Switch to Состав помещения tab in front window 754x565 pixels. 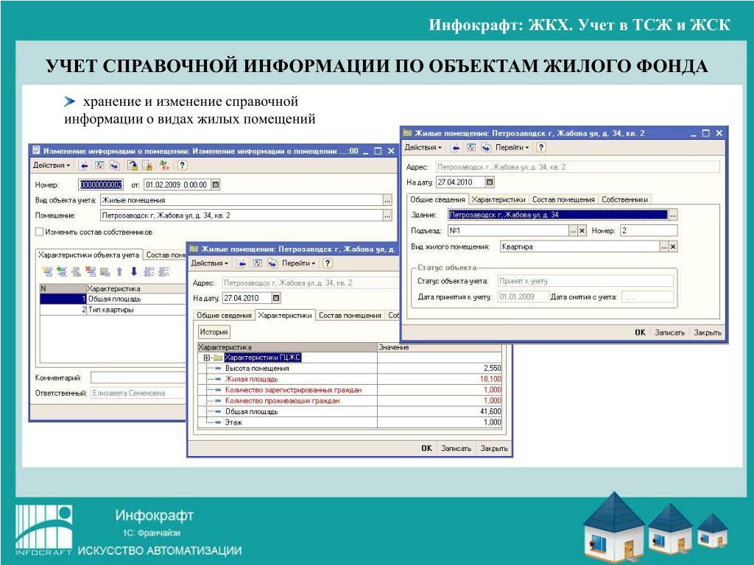[563, 199]
